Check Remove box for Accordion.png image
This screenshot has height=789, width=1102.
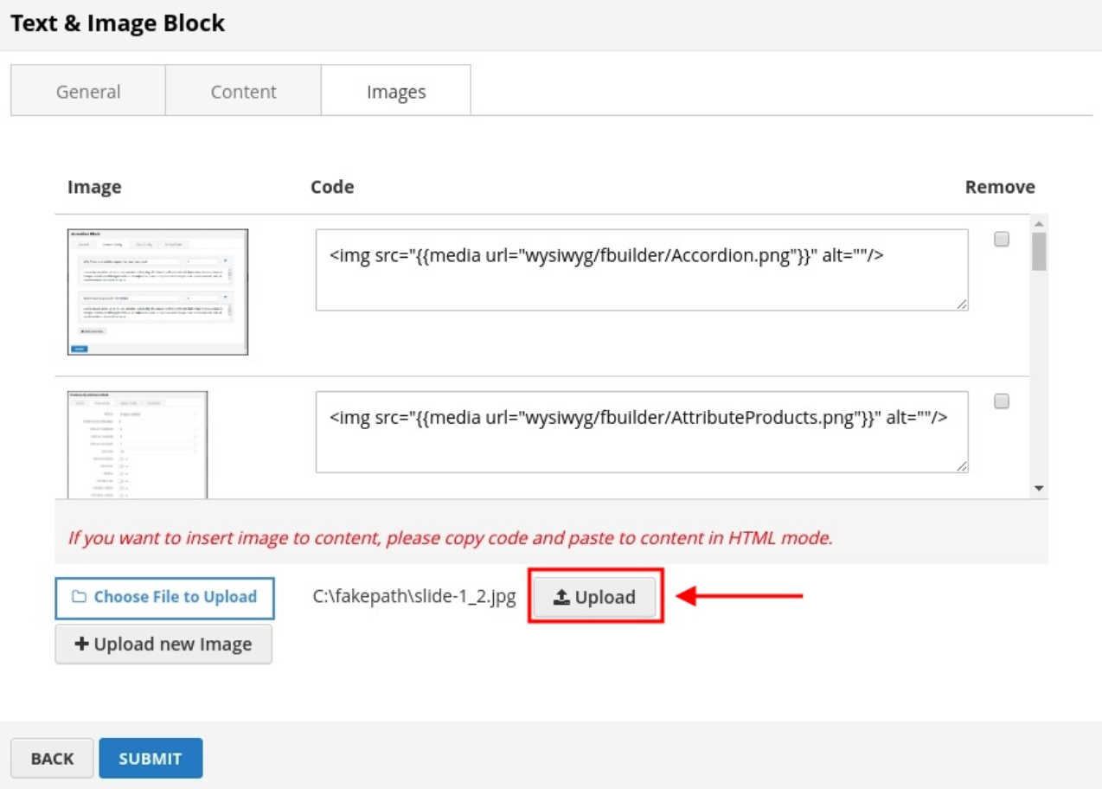(x=1002, y=240)
